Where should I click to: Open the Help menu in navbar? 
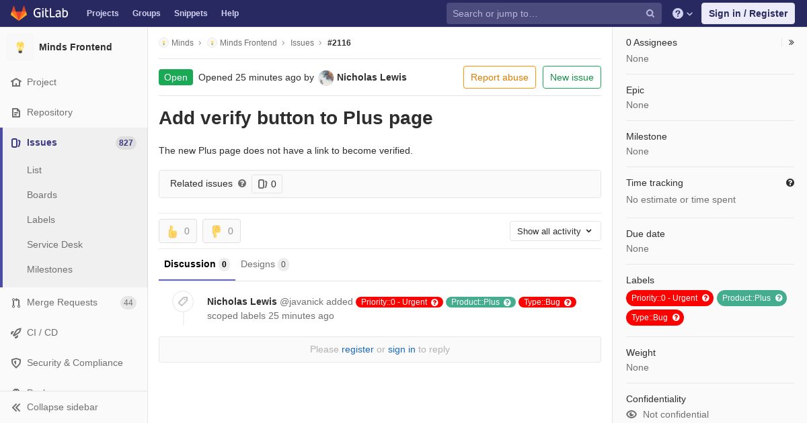click(230, 13)
